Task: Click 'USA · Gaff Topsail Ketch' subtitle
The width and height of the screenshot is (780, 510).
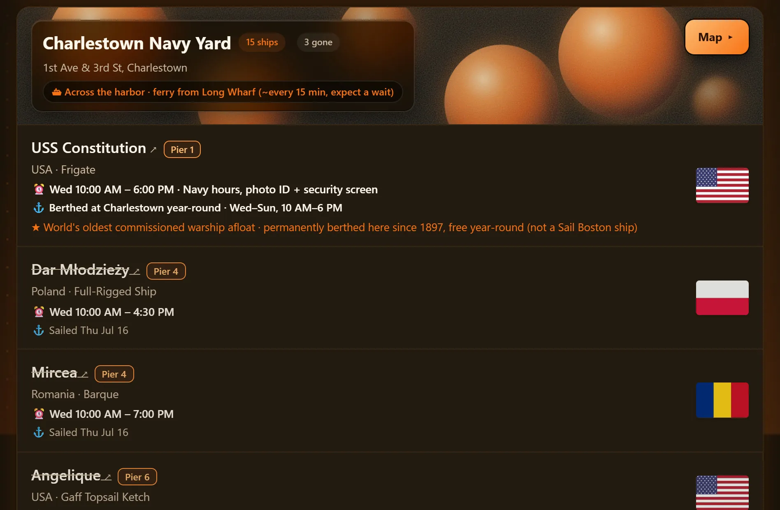Action: coord(91,497)
